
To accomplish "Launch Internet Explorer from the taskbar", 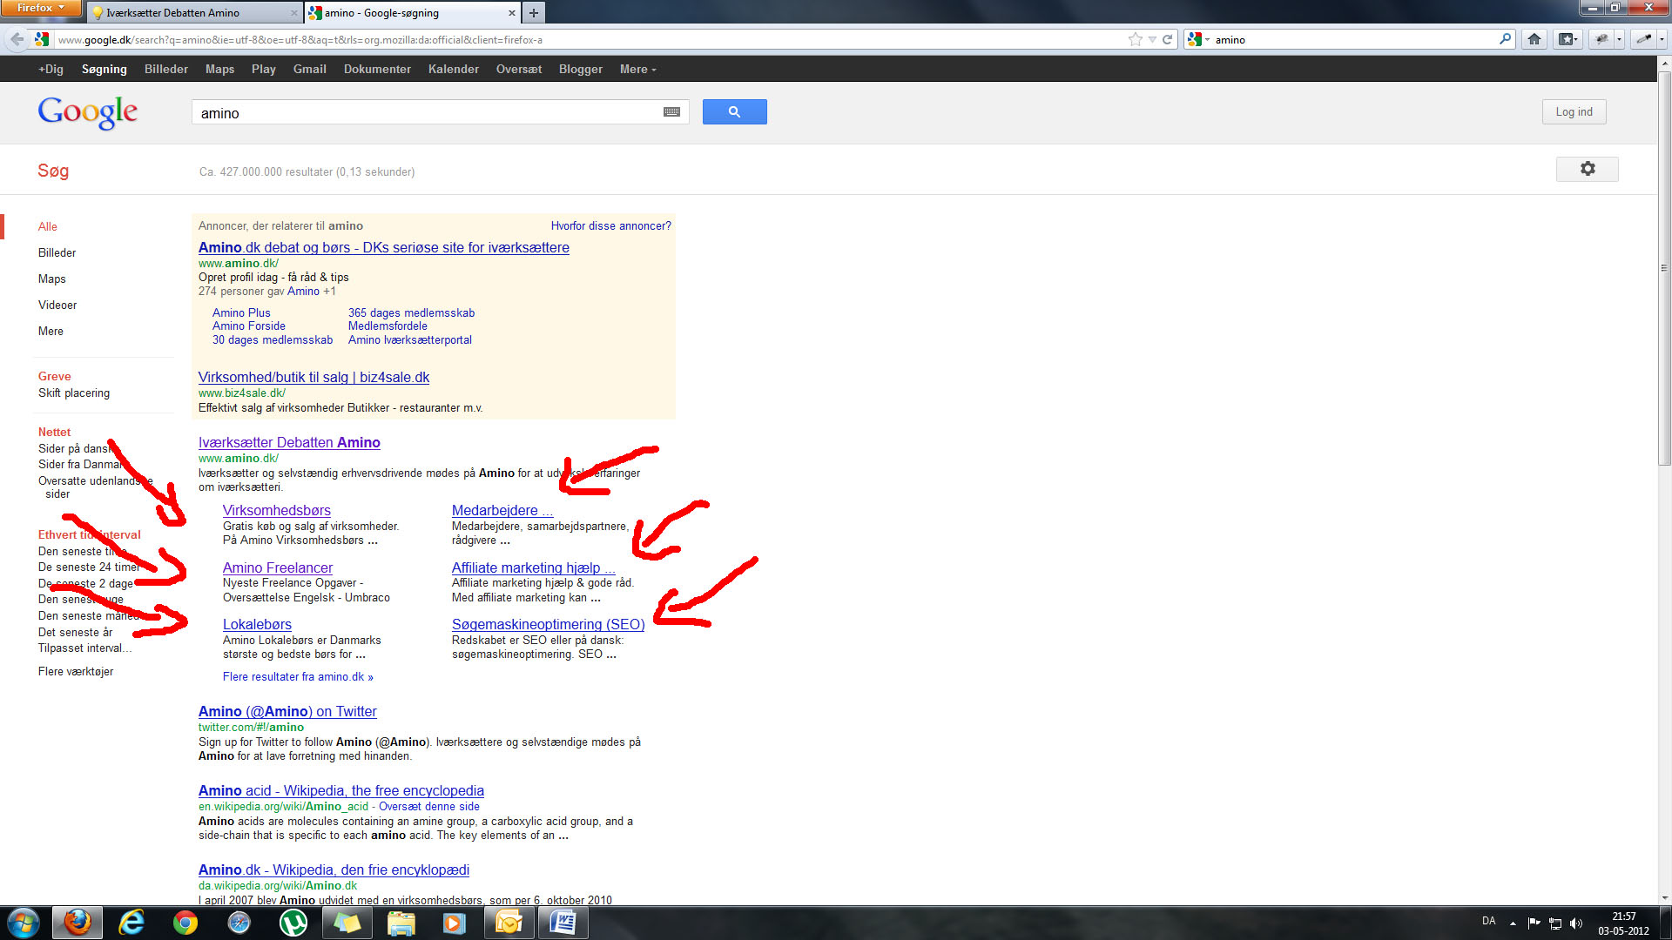I will pos(131,923).
